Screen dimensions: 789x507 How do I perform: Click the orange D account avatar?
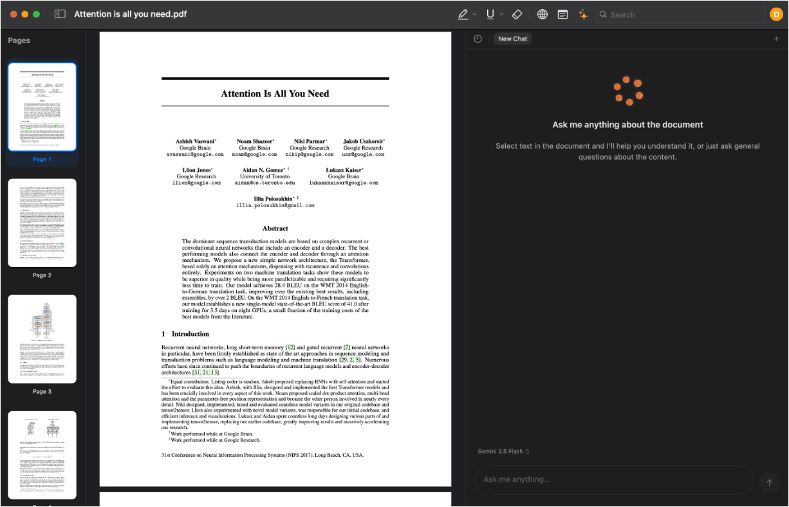click(776, 14)
